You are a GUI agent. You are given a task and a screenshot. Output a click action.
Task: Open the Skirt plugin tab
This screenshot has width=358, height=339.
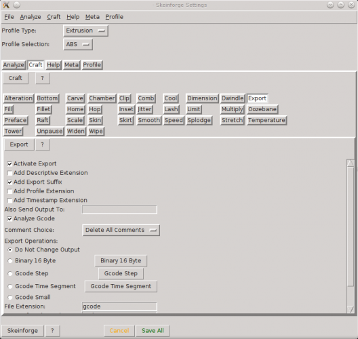[125, 120]
